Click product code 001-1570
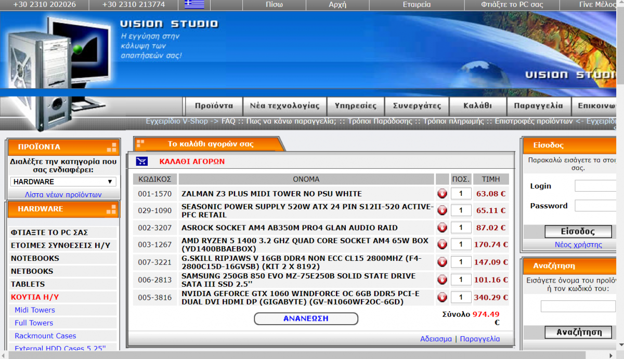The image size is (624, 359). (154, 194)
